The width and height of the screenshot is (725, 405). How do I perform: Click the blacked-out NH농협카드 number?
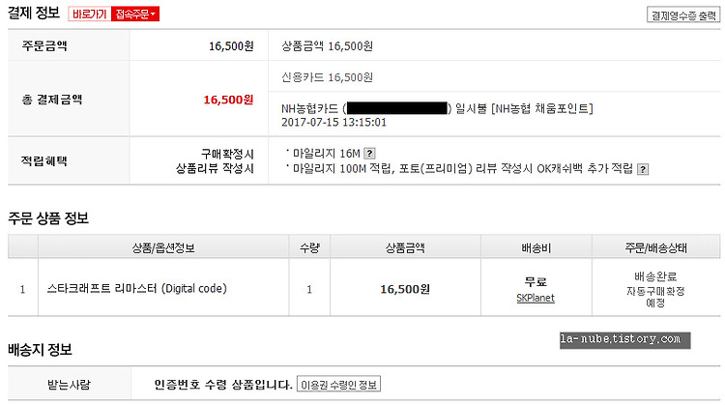pyautogui.click(x=396, y=108)
